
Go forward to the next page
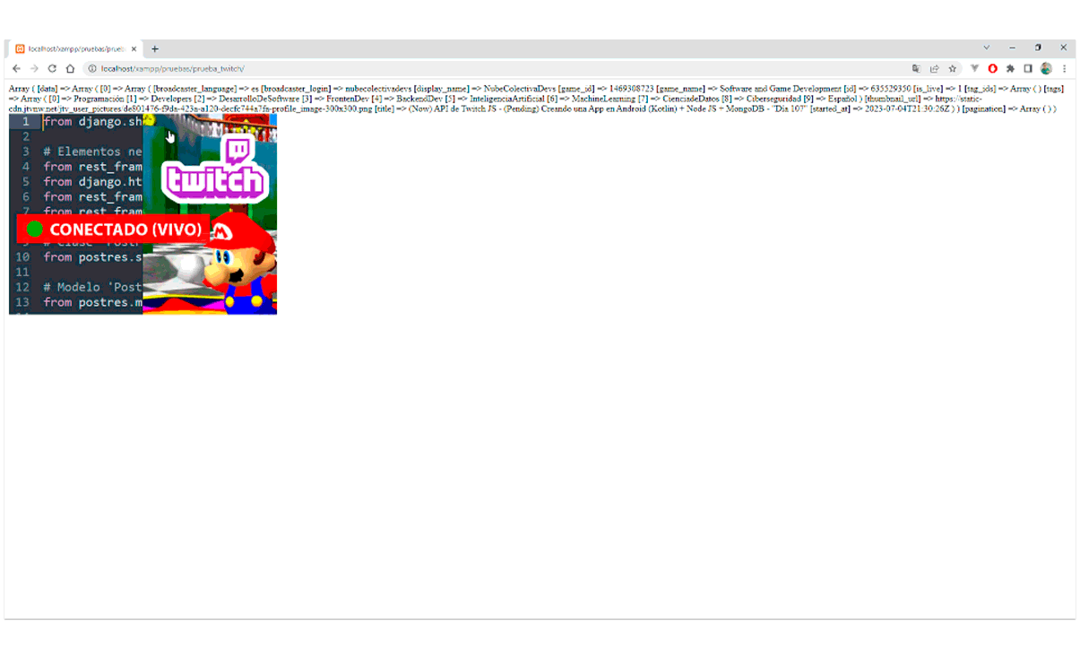click(x=34, y=68)
